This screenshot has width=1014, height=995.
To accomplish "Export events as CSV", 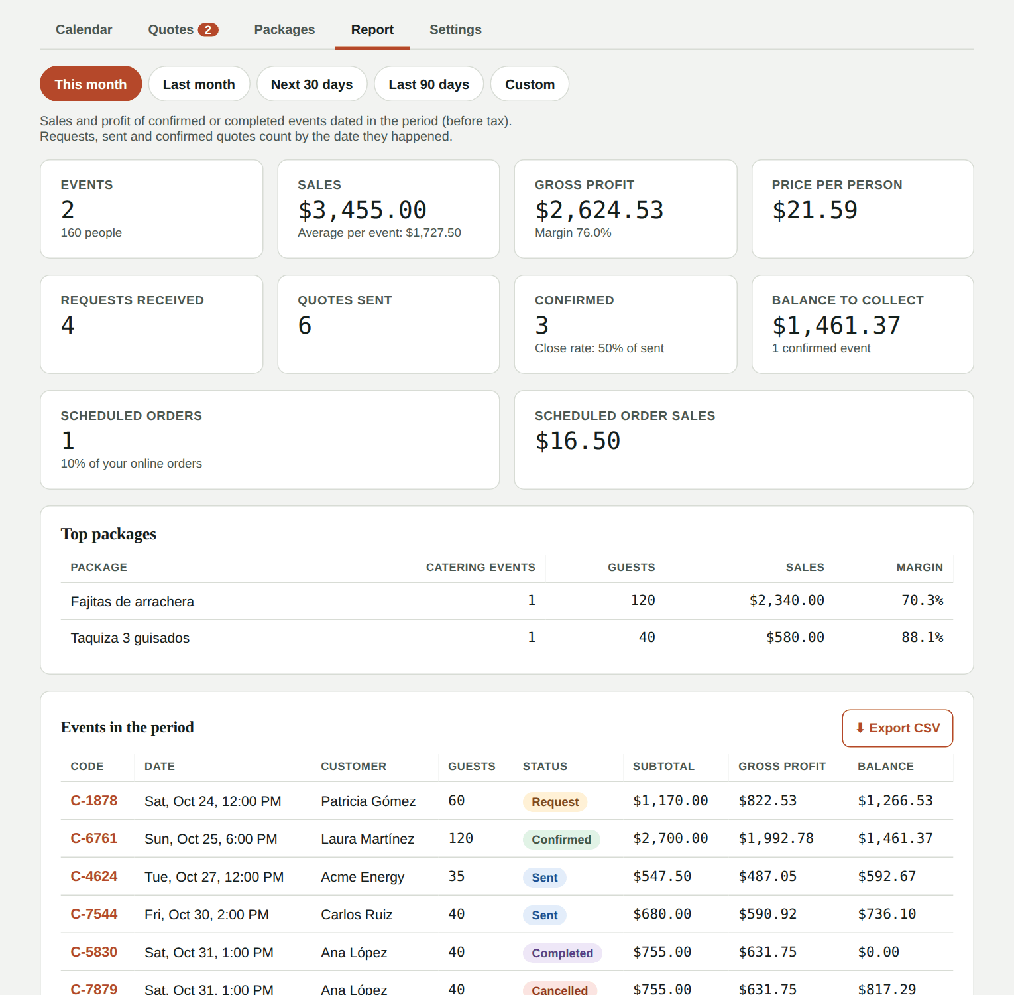I will point(897,728).
